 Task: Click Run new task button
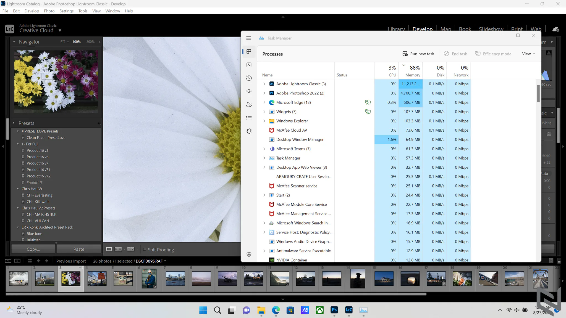point(418,54)
